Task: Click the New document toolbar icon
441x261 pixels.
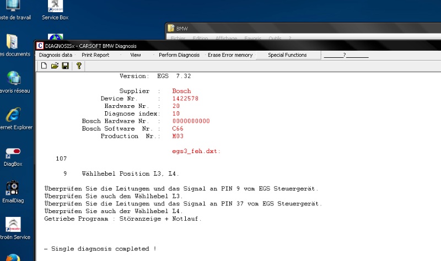Action: tap(44, 66)
